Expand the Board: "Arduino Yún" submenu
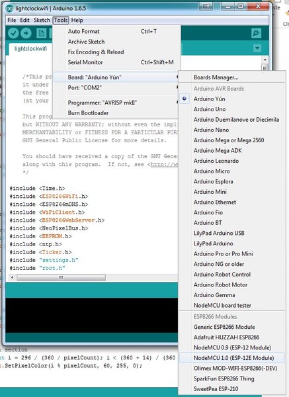This screenshot has height=397, width=289. coord(116,77)
